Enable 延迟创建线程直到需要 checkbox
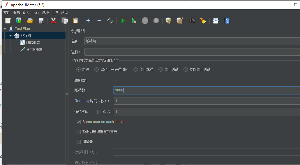Viewport: 300px width, 165px height. tap(79, 132)
